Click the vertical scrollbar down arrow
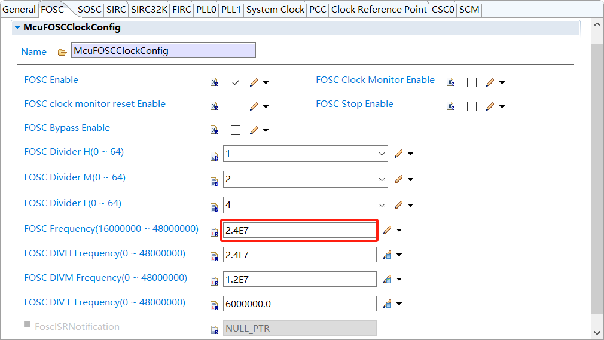Viewport: 604px width, 340px height. 596,332
